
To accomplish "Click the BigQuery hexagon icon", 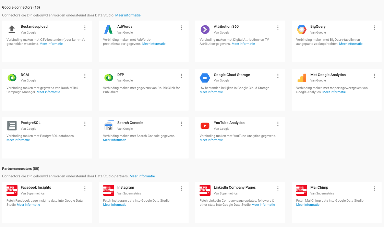I will click(x=301, y=29).
